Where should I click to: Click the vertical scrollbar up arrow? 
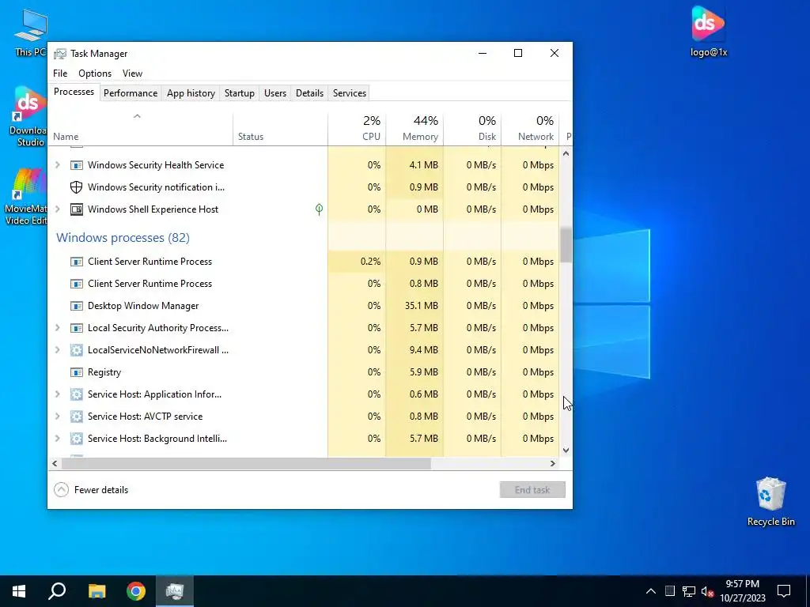click(x=566, y=153)
